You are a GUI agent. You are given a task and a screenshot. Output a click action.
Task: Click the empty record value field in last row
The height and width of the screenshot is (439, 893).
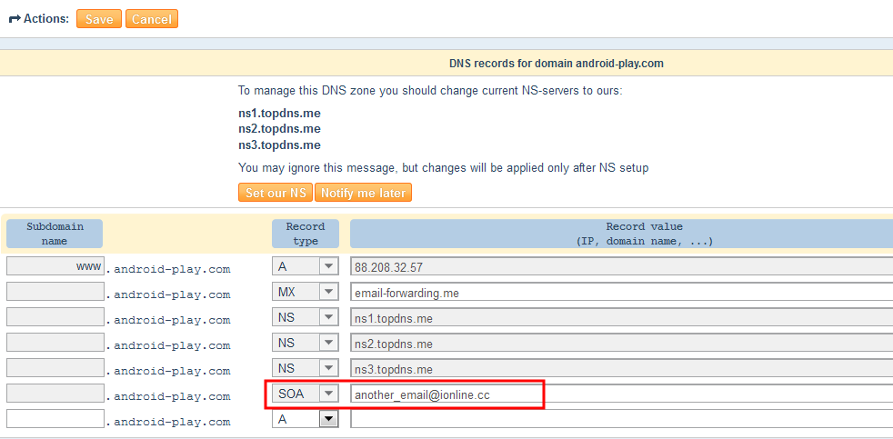(x=620, y=419)
